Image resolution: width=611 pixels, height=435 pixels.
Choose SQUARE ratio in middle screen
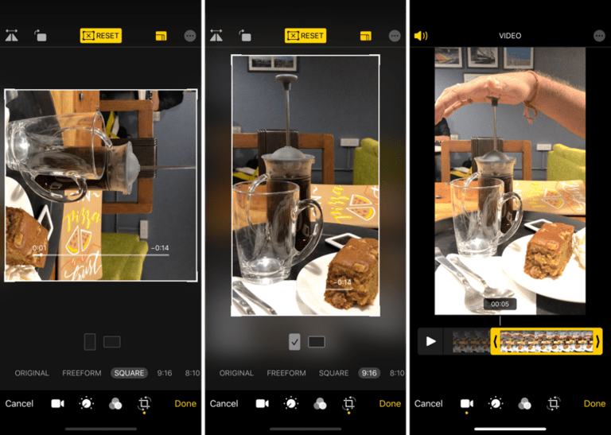pyautogui.click(x=334, y=373)
